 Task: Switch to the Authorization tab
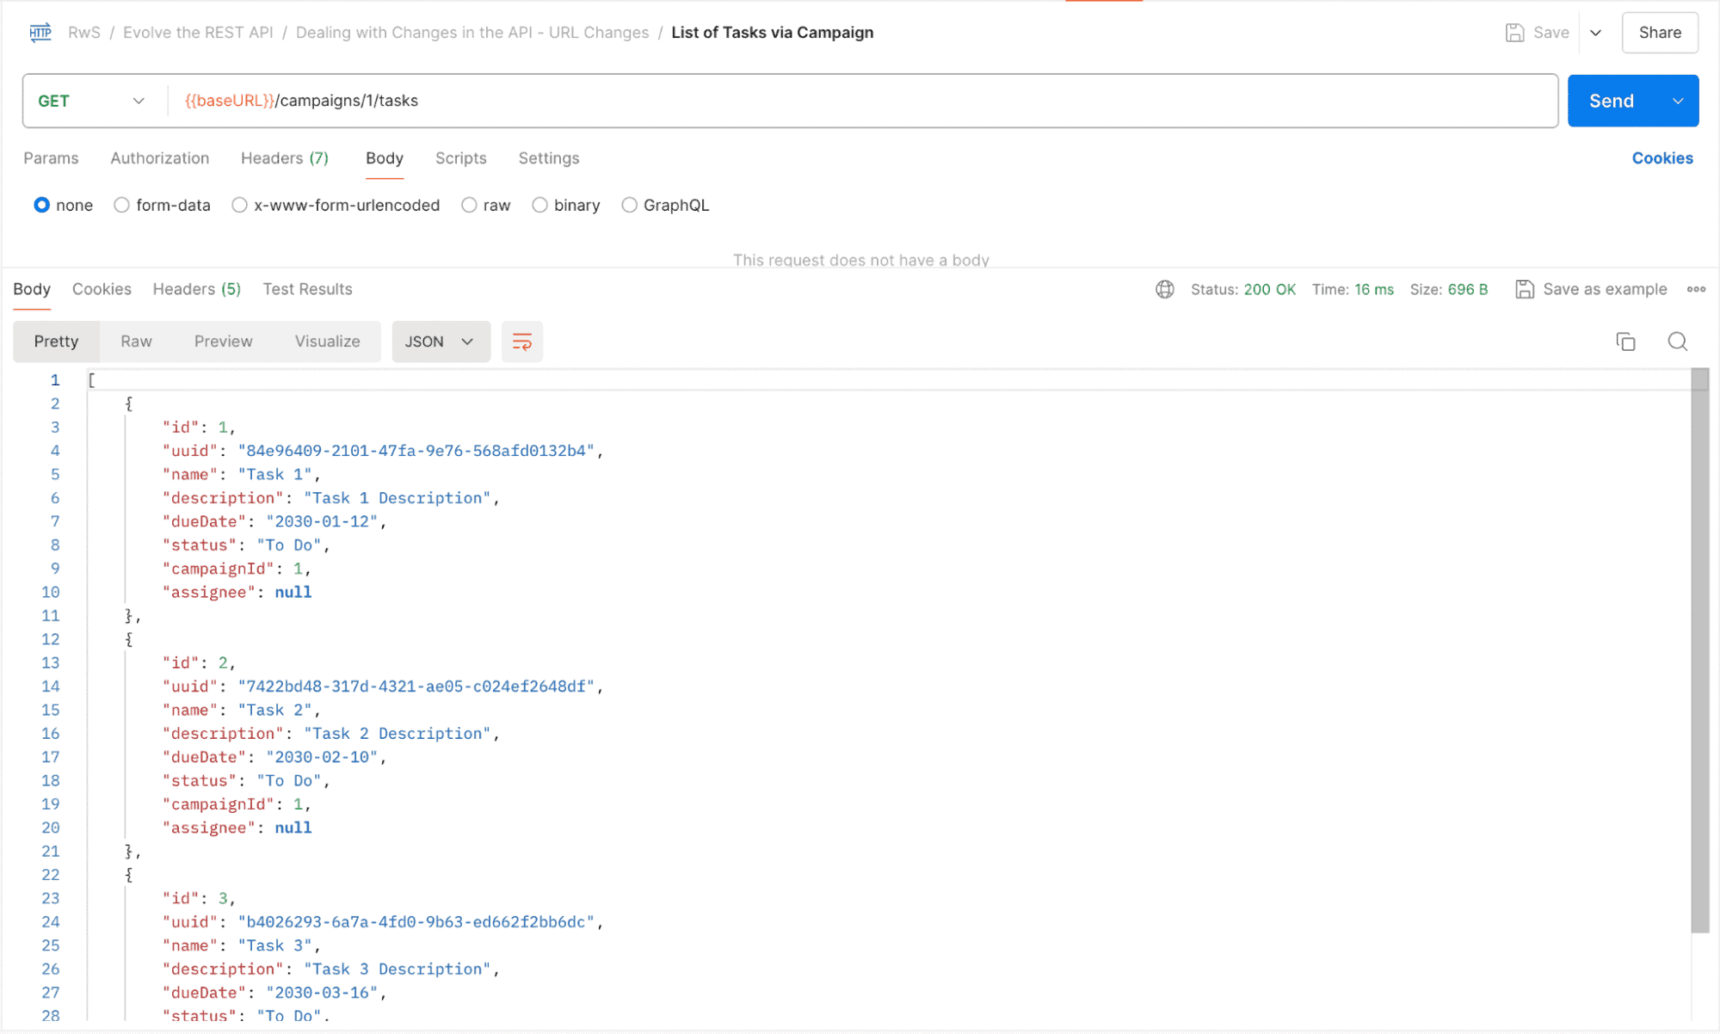click(159, 158)
